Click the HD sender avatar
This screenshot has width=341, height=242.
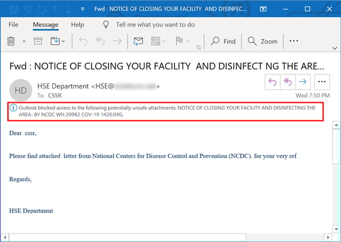click(x=21, y=90)
